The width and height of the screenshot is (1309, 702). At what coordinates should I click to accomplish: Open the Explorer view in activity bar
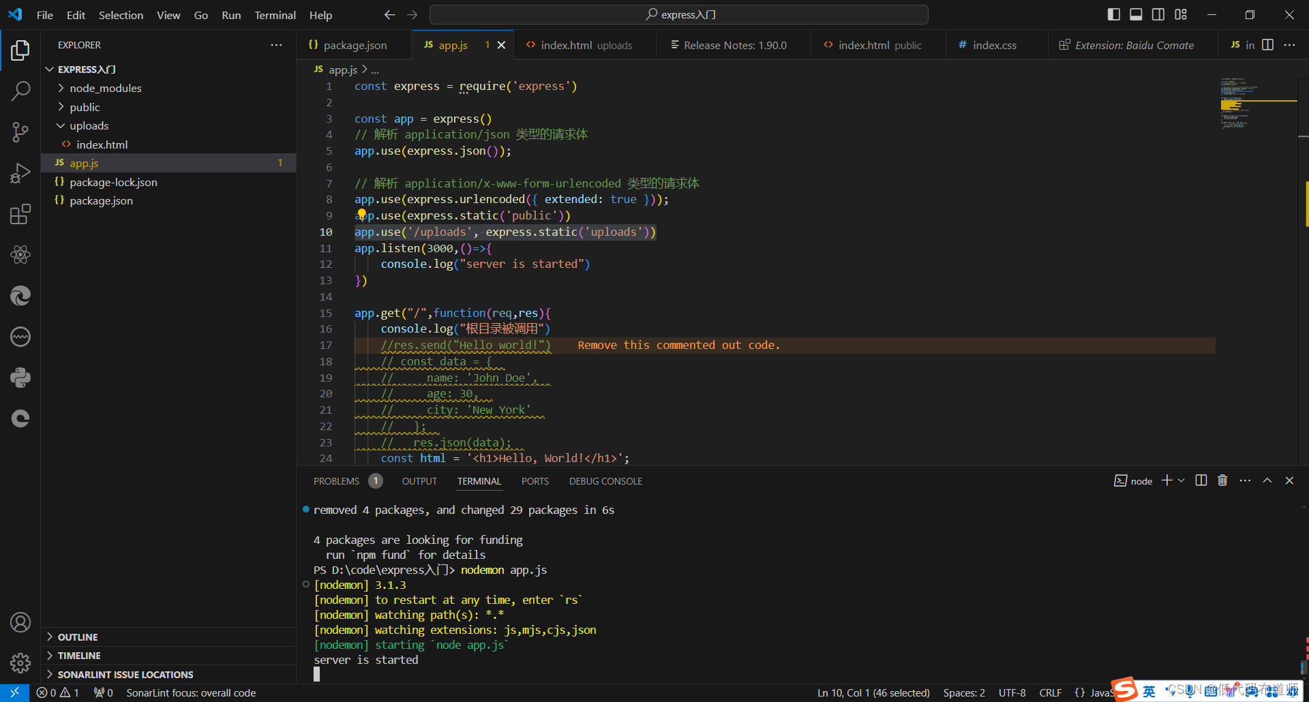click(20, 50)
